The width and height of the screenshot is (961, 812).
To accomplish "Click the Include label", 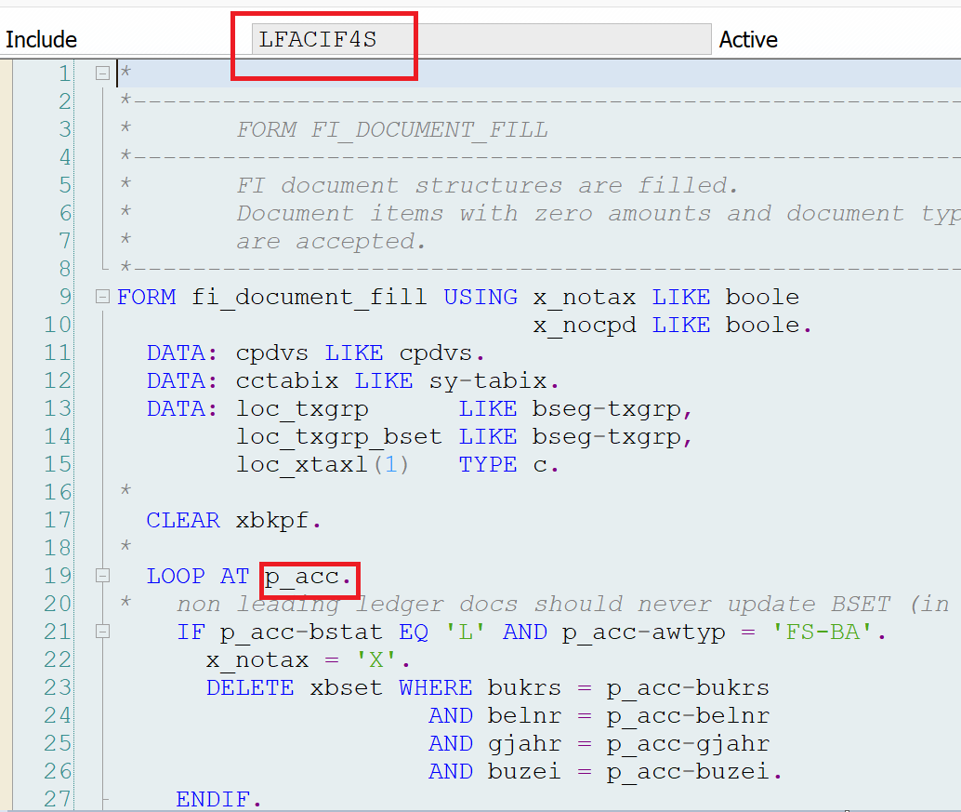I will pyautogui.click(x=42, y=40).
